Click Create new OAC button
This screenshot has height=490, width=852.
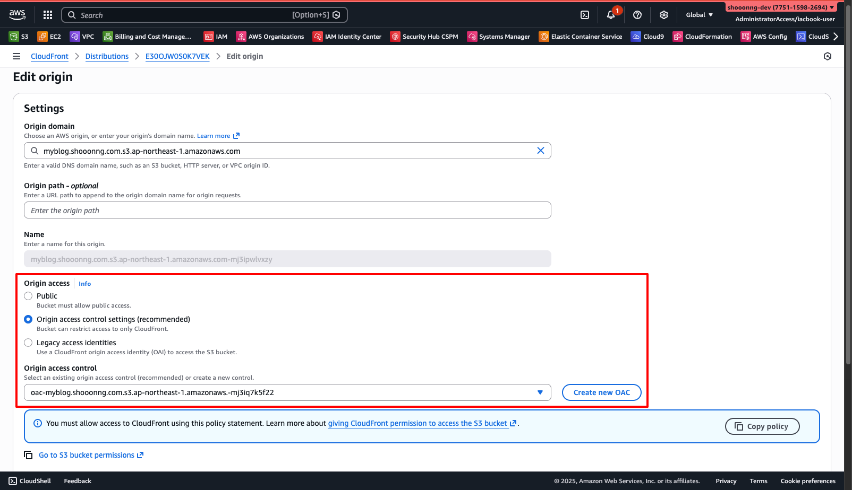(602, 392)
